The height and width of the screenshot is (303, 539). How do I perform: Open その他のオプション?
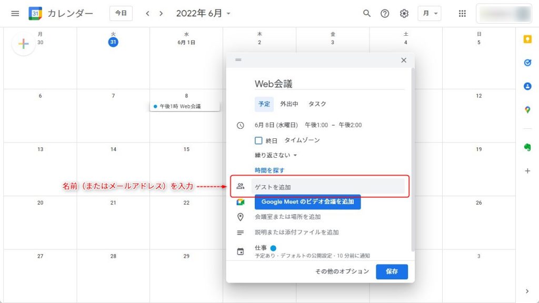342,271
